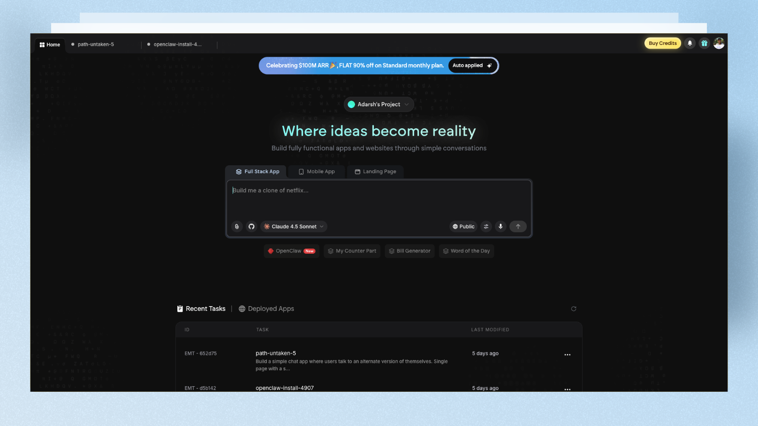Select the Landing Page build type

click(375, 171)
